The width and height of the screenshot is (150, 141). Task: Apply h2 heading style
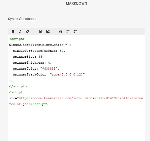[x=48, y=32]
